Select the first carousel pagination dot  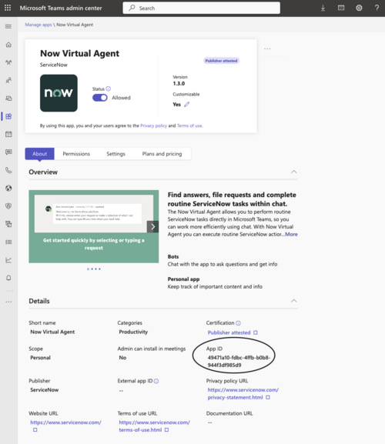click(88, 269)
